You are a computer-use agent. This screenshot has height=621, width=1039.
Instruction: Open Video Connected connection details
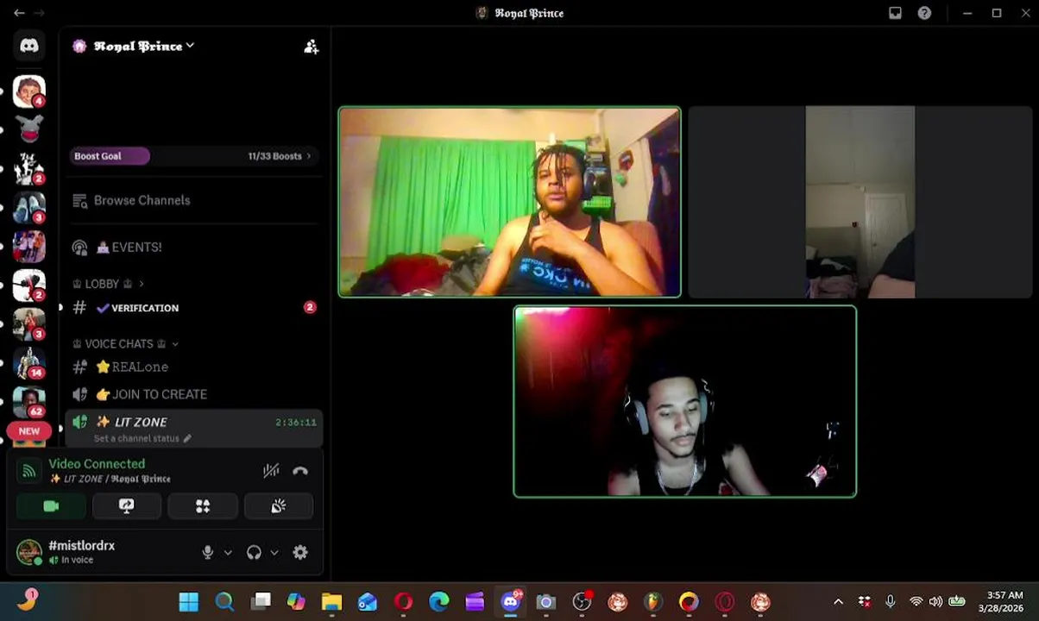(x=97, y=464)
